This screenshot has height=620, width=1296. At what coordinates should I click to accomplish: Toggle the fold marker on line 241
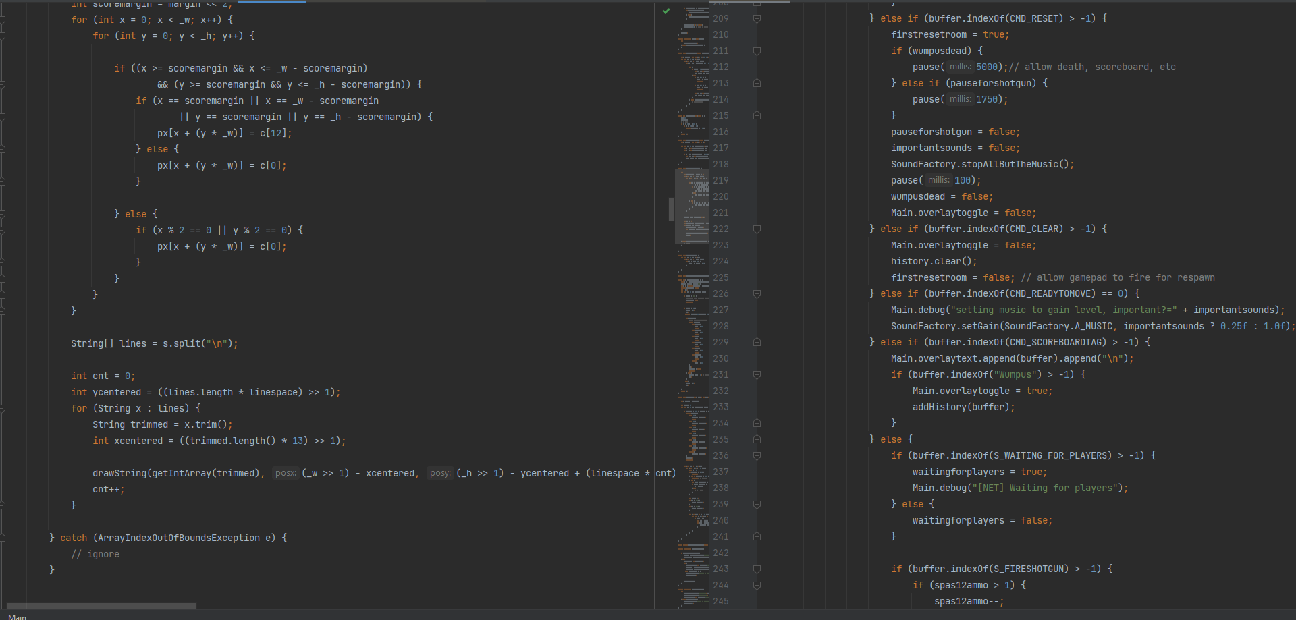pos(757,537)
